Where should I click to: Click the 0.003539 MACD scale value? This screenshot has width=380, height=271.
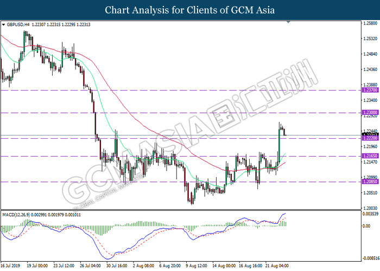point(371,214)
